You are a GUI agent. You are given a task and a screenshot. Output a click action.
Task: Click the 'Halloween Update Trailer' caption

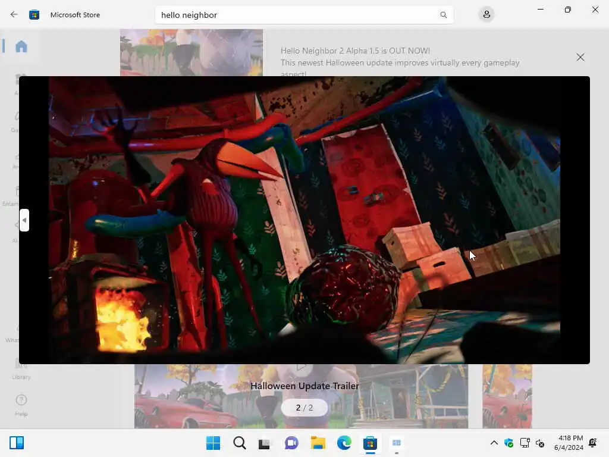click(304, 386)
